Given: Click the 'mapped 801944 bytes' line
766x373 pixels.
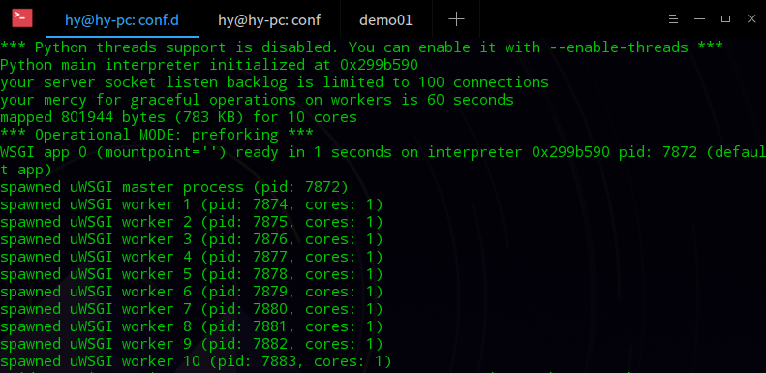Looking at the screenshot, I should (x=179, y=117).
